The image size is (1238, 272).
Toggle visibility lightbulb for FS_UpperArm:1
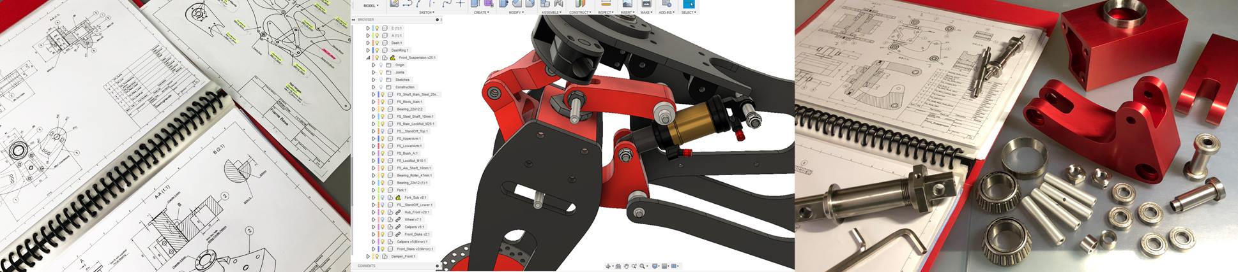click(383, 139)
